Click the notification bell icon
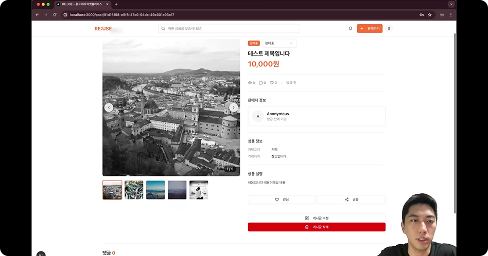 click(351, 29)
